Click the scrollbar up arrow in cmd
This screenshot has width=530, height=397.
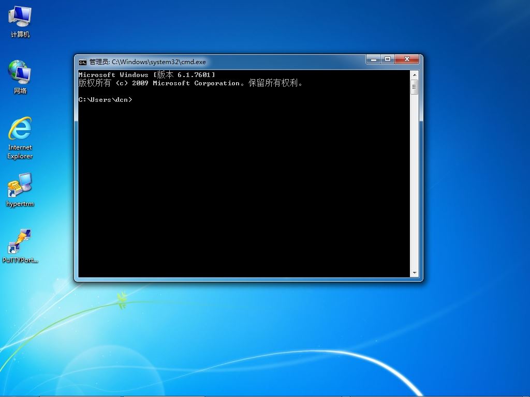pos(415,75)
